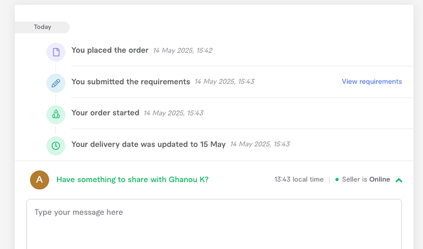Image resolution: width=423 pixels, height=249 pixels.
Task: Click the rocket icon for order started
Action: coord(56,114)
